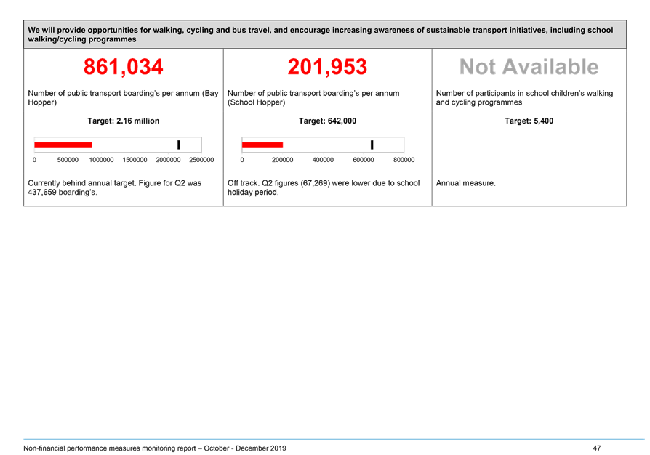Click the 2500000 axis label
Screen dimensions: 650x455
pos(201,160)
